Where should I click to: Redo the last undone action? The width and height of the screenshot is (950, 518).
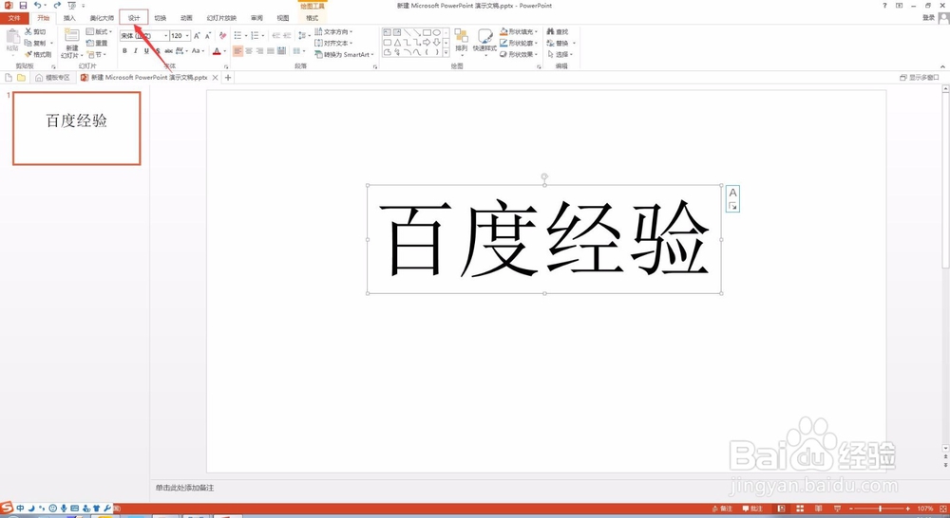coord(57,6)
